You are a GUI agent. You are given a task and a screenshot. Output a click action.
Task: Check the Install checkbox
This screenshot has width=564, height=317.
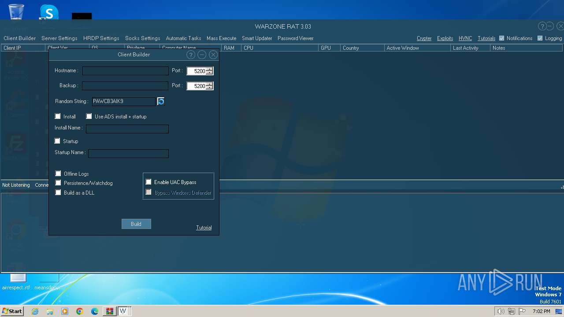pos(58,116)
